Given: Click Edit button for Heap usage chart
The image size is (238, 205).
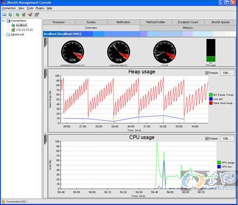Looking at the screenshot, I should pyautogui.click(x=227, y=73).
